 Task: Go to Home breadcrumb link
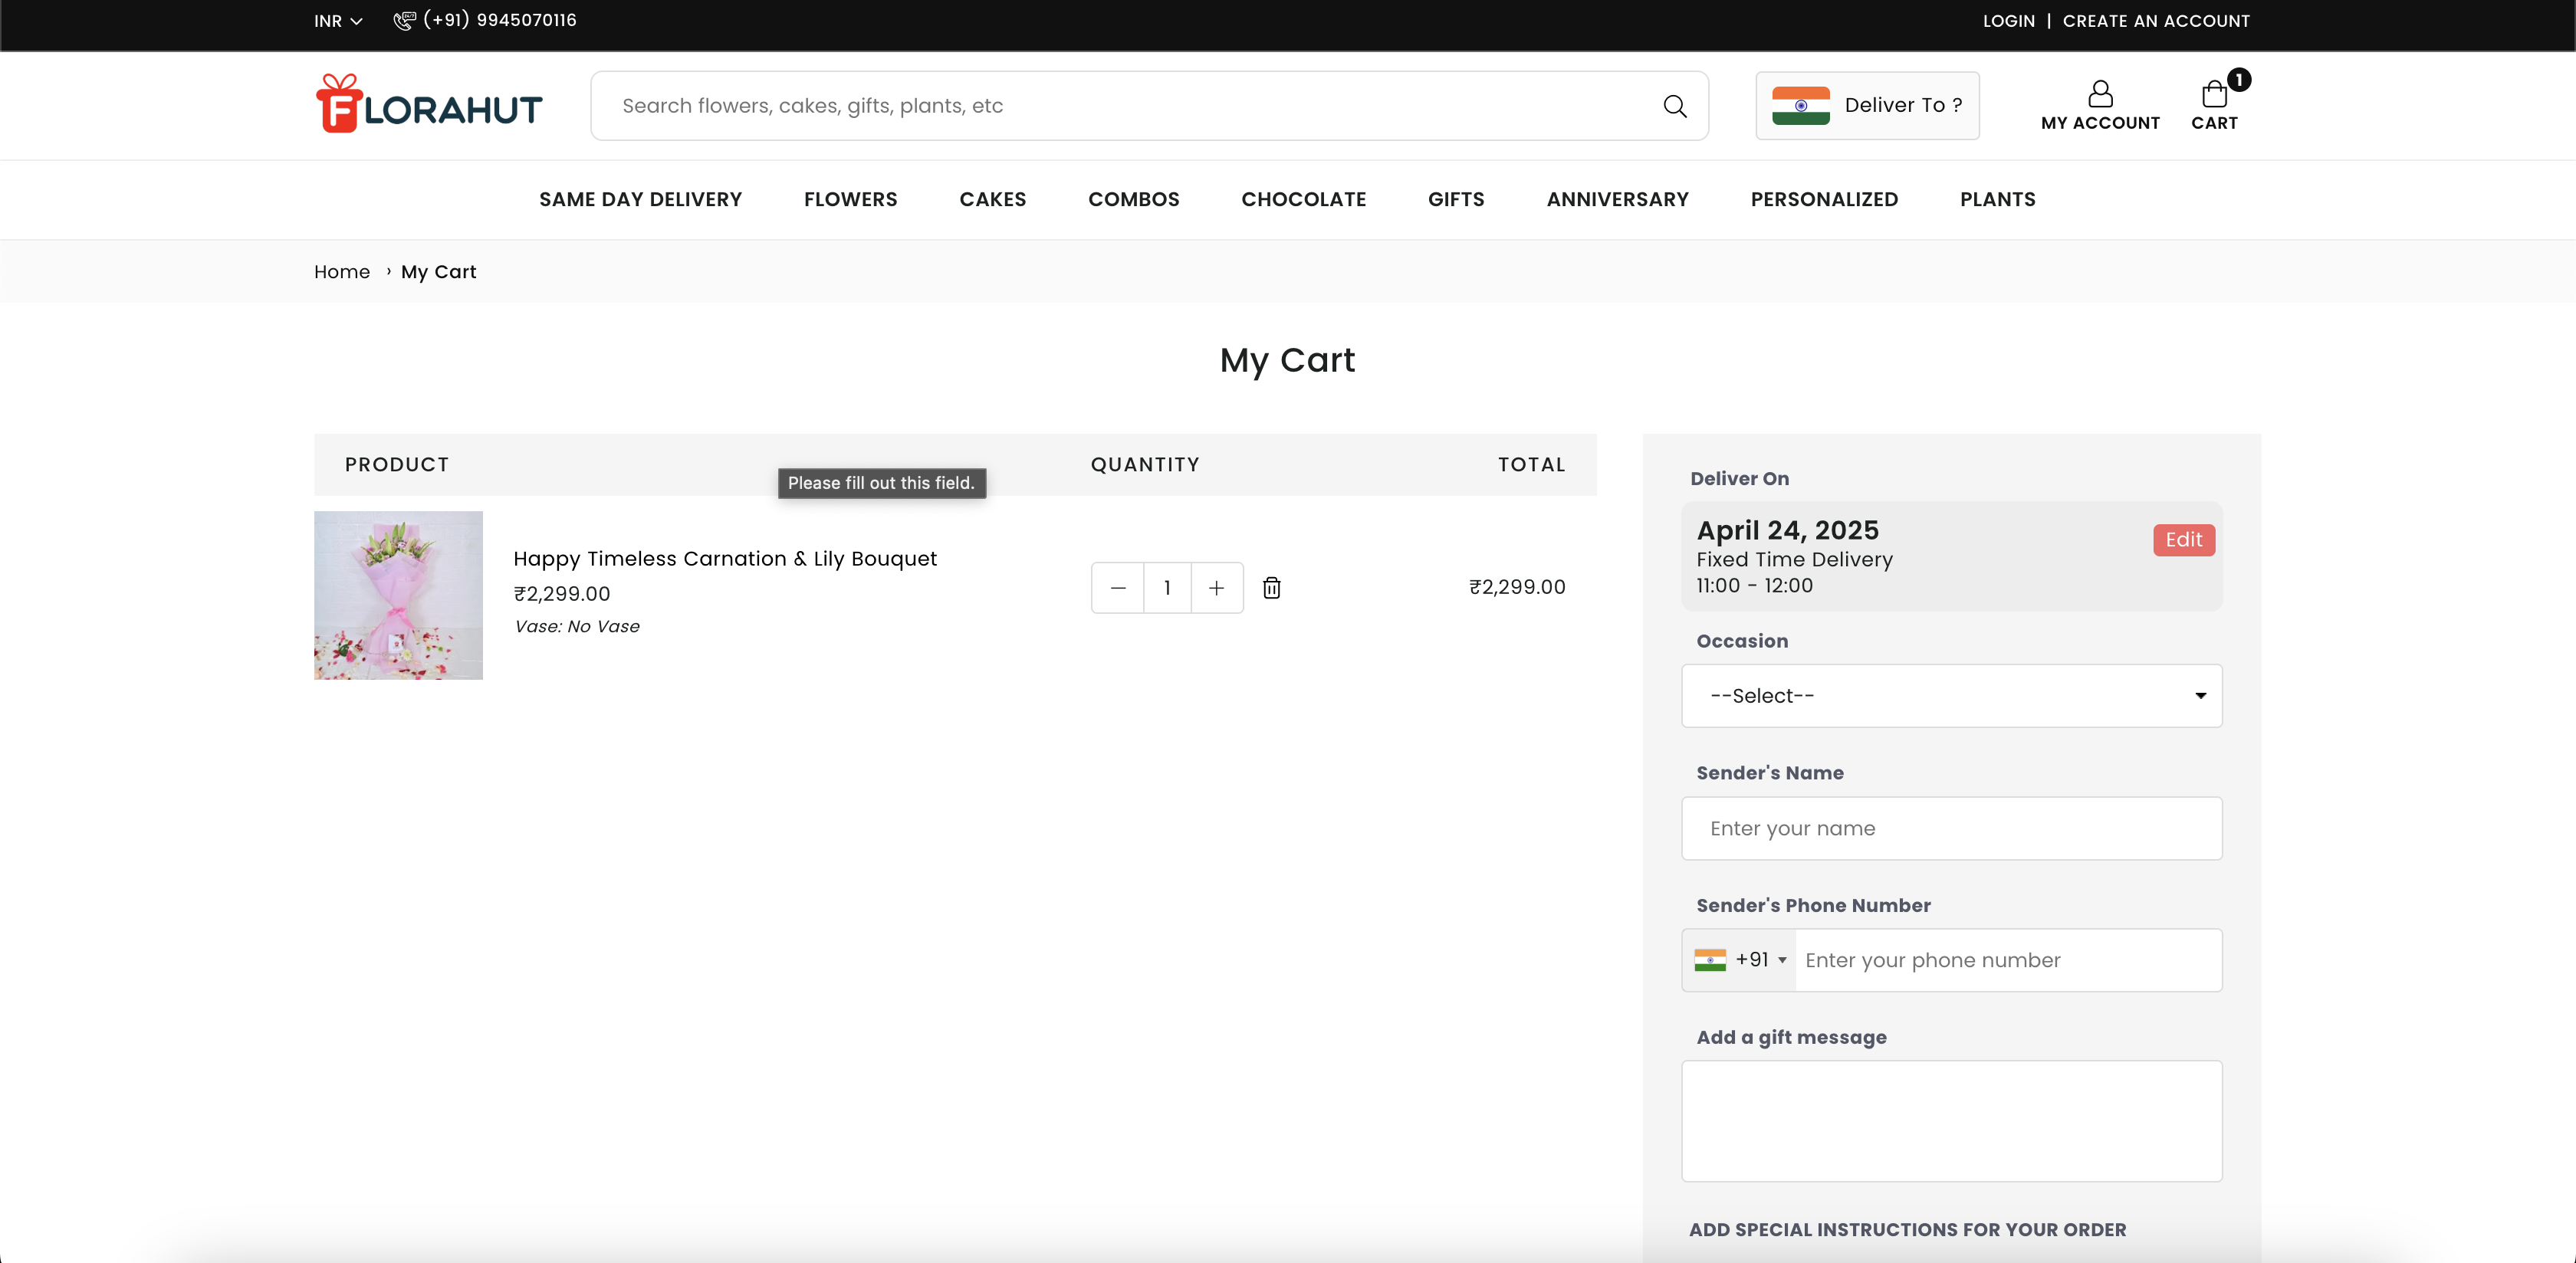point(342,272)
